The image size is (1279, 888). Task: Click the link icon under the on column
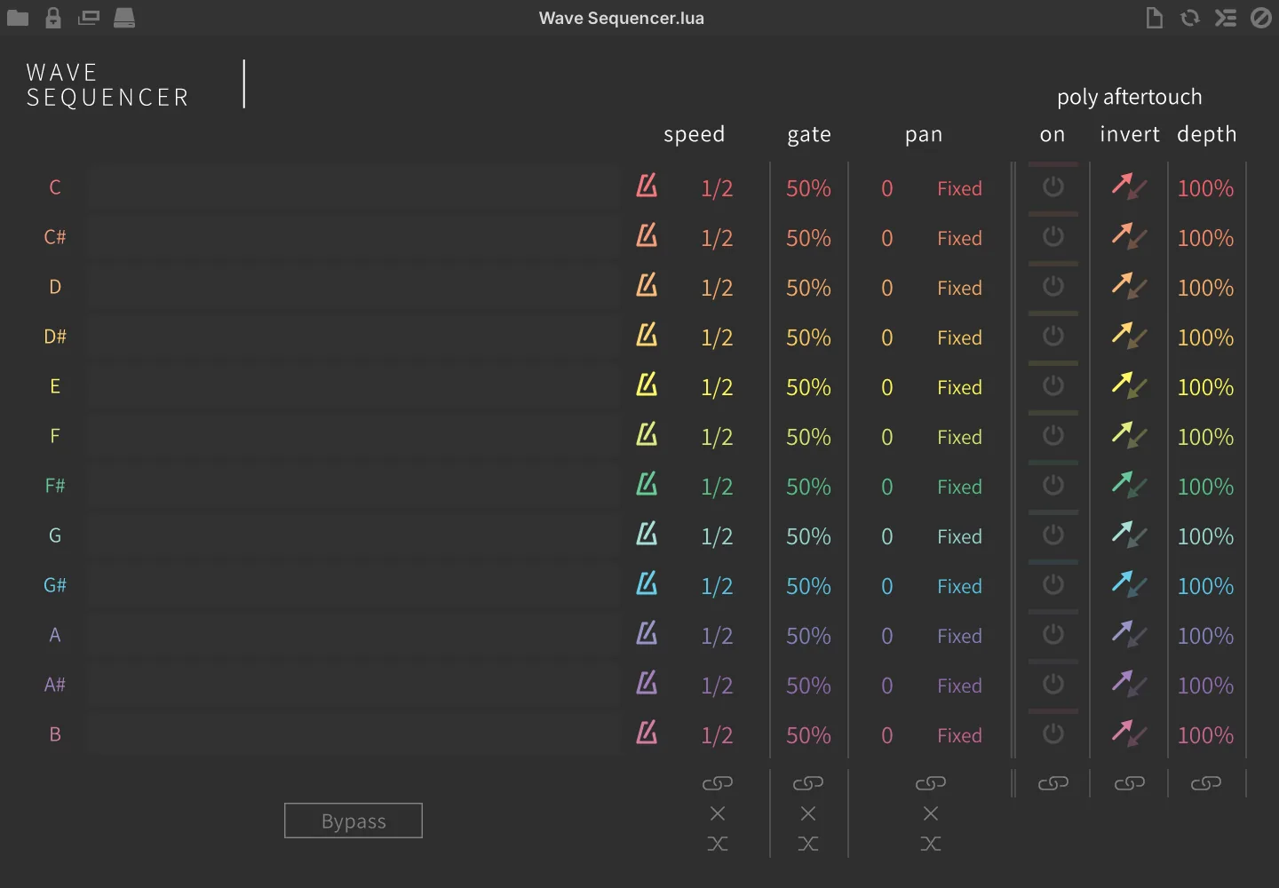click(x=1053, y=783)
